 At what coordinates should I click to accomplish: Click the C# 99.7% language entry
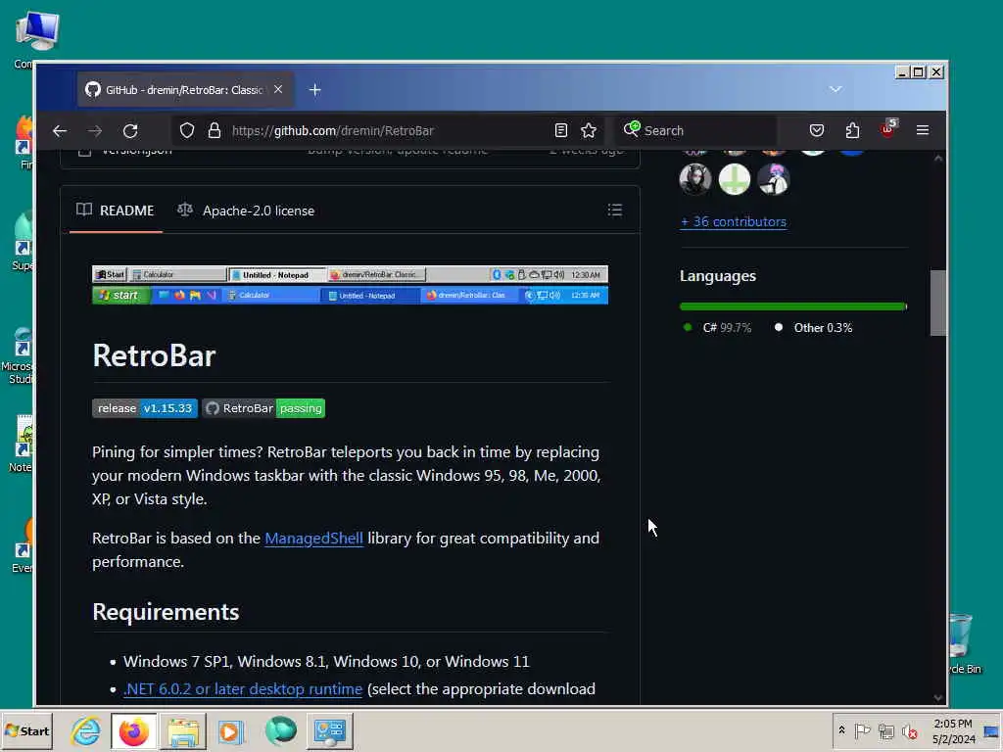(717, 328)
